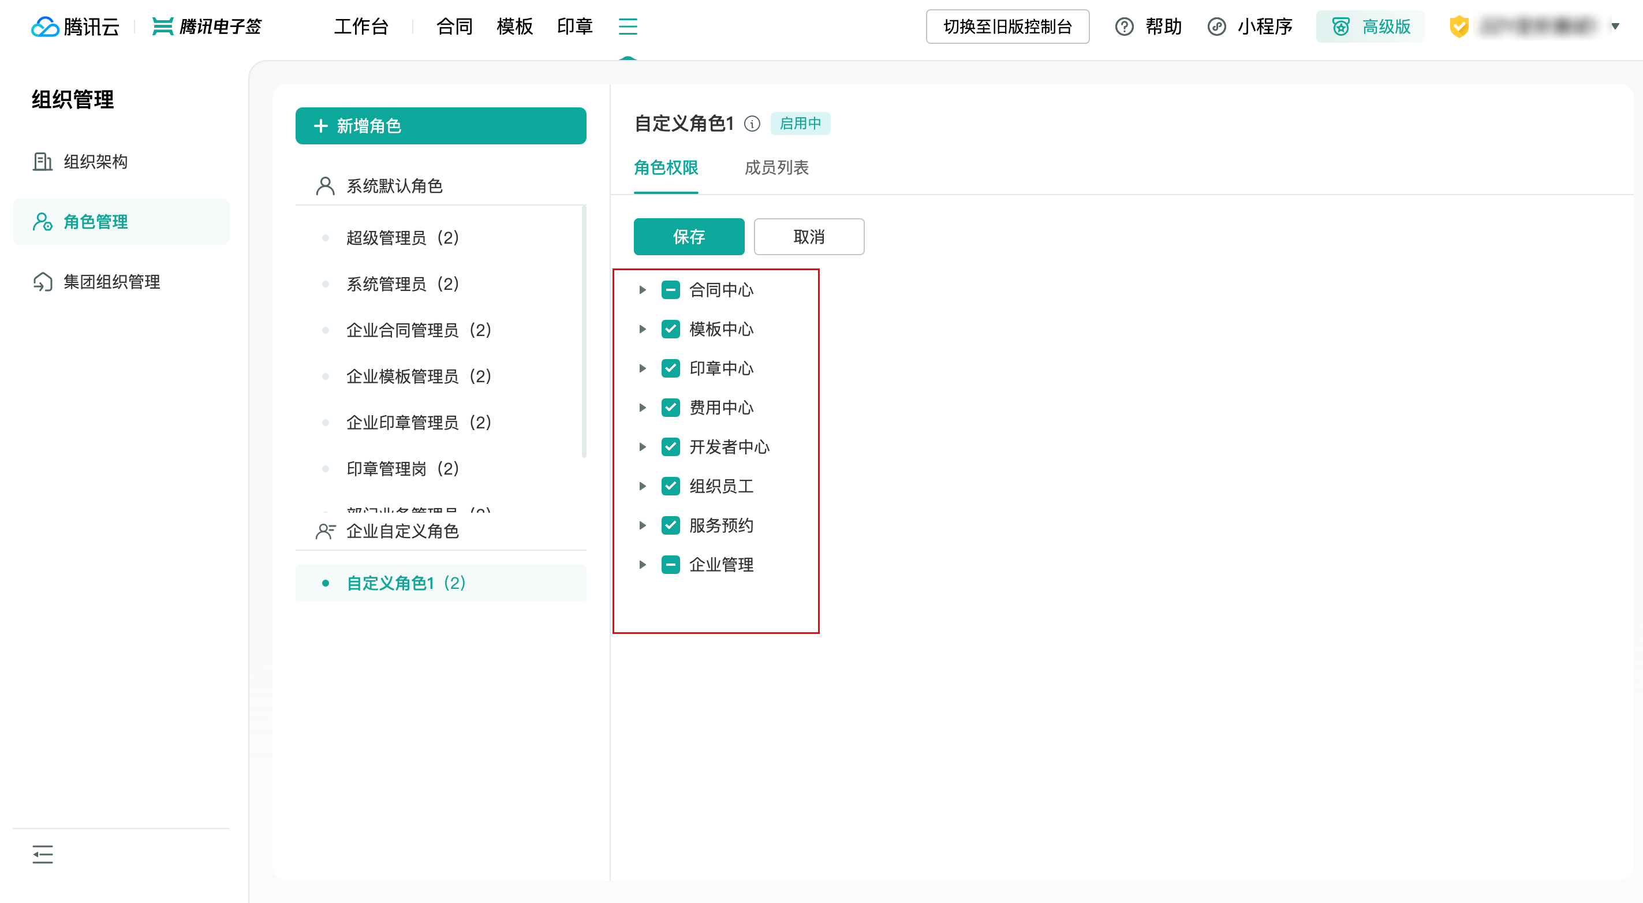The image size is (1643, 903).
Task: Click the 保存 button
Action: pos(688,237)
